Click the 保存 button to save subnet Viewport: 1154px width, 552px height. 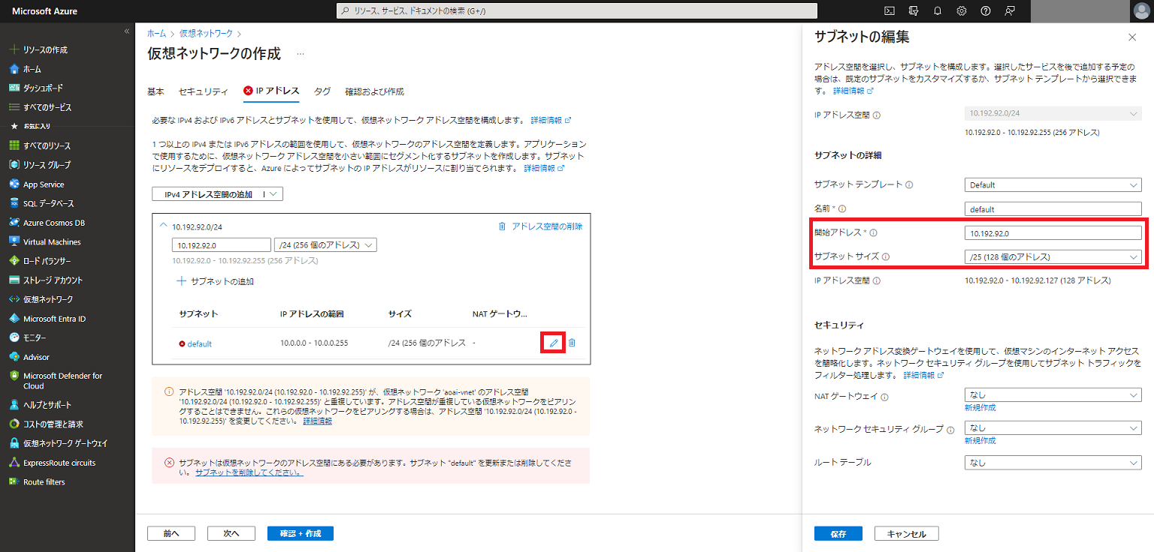[x=838, y=533]
